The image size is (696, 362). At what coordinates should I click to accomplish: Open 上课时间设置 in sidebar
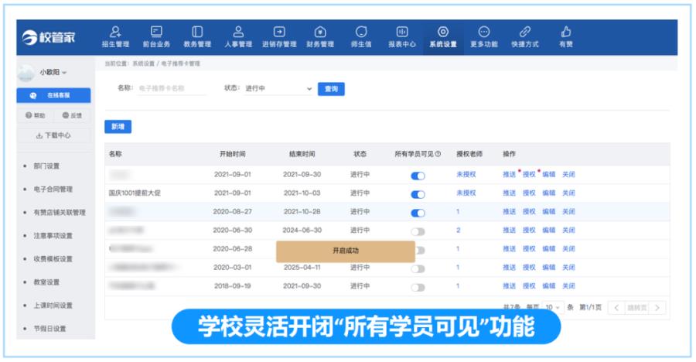53,306
